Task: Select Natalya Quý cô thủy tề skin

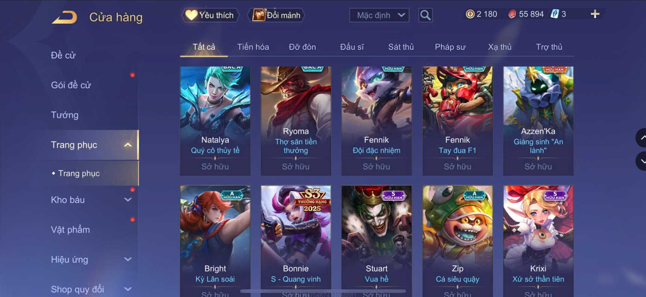Action: click(215, 121)
